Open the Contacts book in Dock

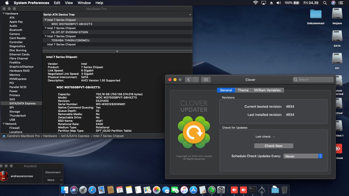click(111, 190)
